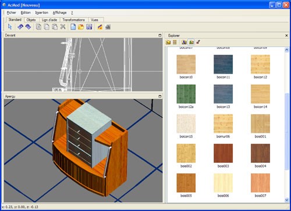Viewport: 291px width, 211px height.
Task: Click the undo arrow icon
Action: tap(20, 27)
